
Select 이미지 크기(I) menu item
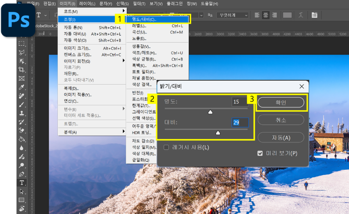(x=92, y=48)
